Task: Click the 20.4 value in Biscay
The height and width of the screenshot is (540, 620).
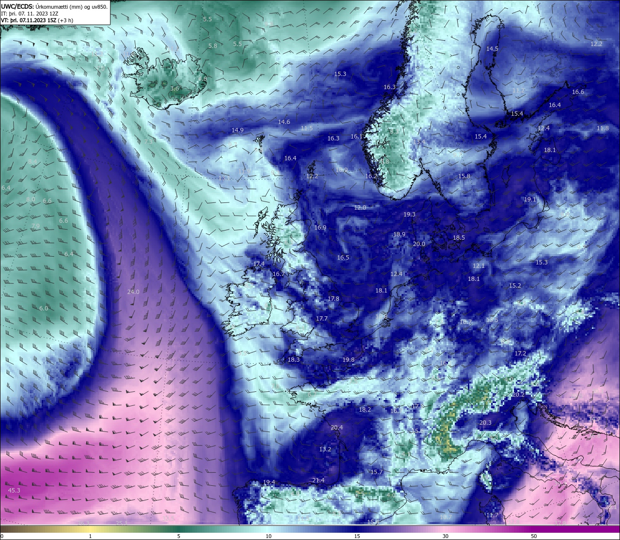Action: point(337,427)
